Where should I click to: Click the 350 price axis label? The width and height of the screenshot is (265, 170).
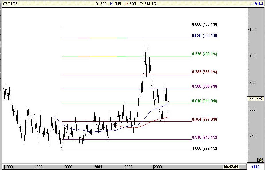tap(252, 83)
